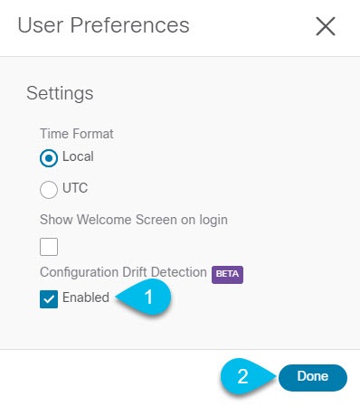Uncheck the Drift Detection Enabled checkbox
This screenshot has width=360, height=406.
point(49,299)
